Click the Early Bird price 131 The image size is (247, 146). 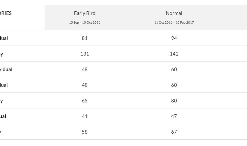[x=85, y=54]
